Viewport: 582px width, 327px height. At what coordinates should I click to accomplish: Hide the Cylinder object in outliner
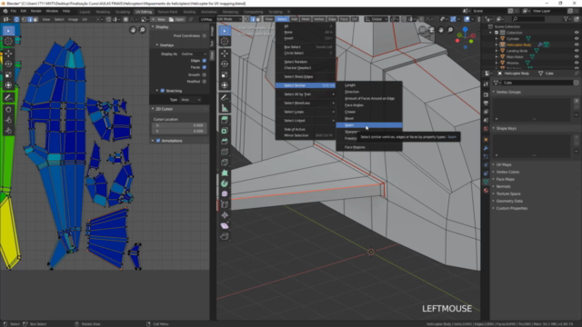tap(577, 38)
